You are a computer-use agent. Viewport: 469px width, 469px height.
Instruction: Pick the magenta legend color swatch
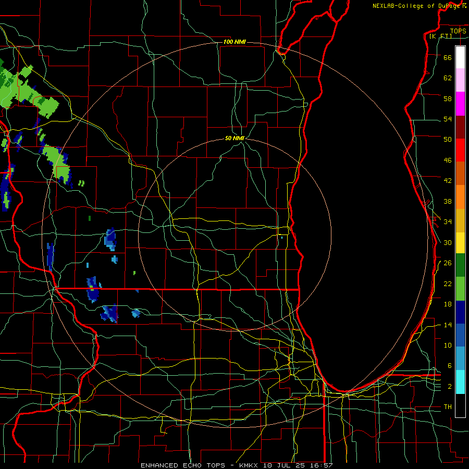point(460,104)
